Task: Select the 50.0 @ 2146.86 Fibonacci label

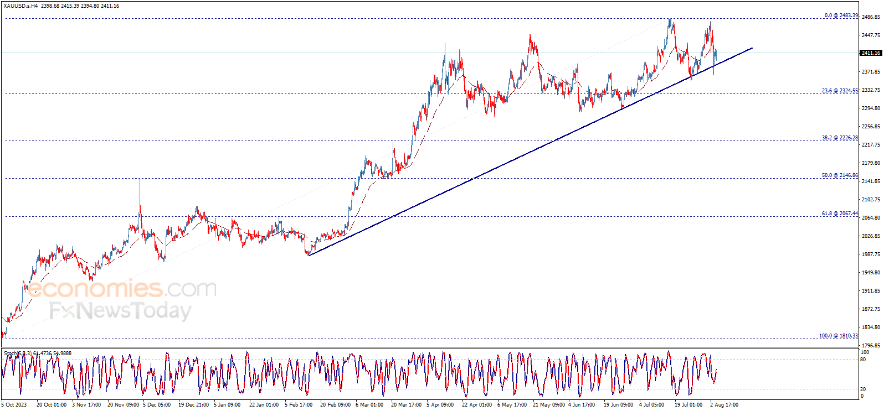Action: pyautogui.click(x=840, y=175)
